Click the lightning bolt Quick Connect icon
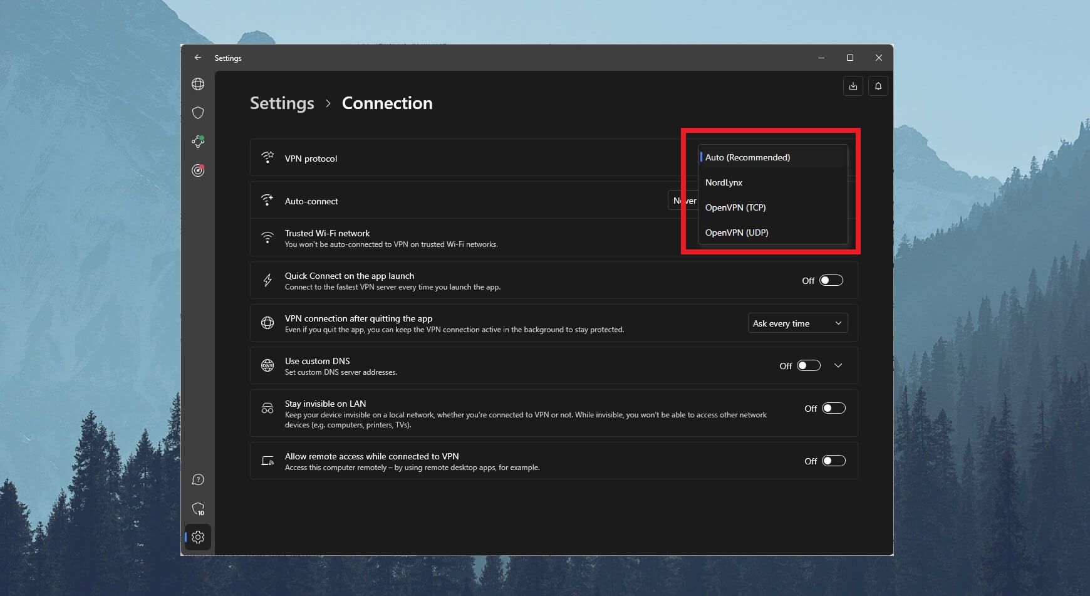Viewport: 1090px width, 596px height. pyautogui.click(x=267, y=280)
